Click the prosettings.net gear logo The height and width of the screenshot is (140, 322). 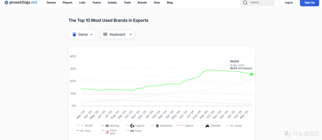coord(7,3)
